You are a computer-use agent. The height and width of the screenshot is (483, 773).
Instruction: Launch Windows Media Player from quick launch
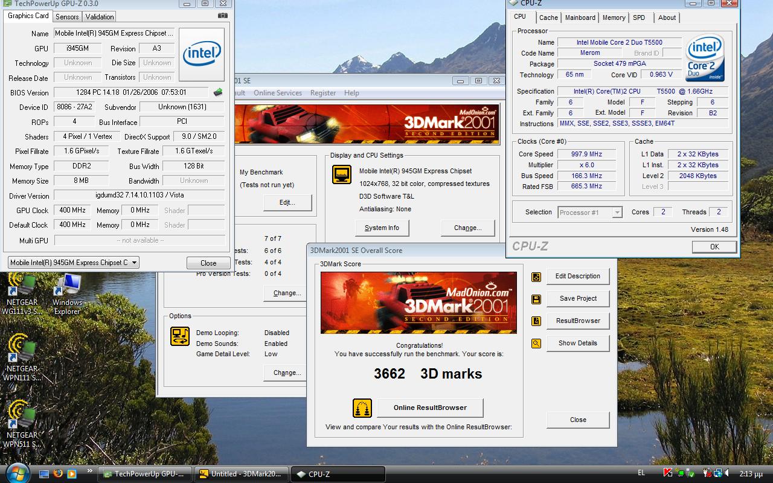[71, 473]
